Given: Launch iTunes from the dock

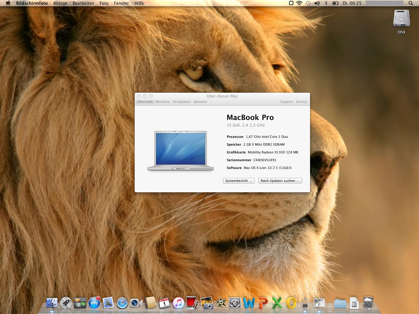Looking at the screenshot, I should [178, 303].
